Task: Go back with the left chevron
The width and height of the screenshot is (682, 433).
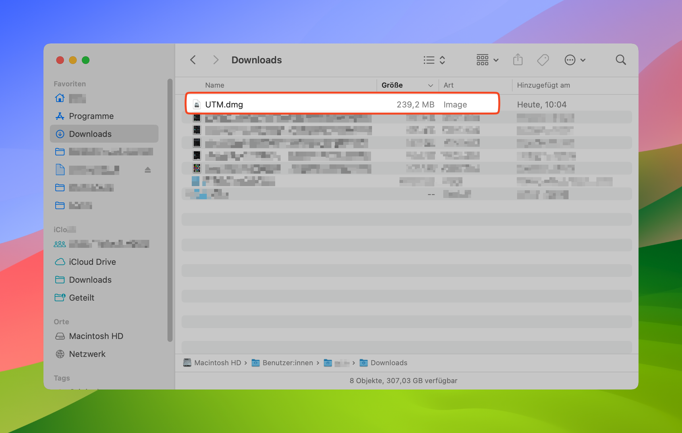Action: (x=193, y=60)
